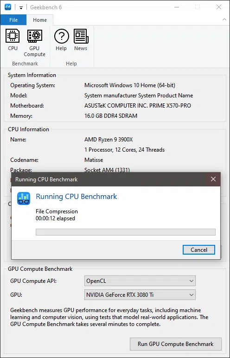
Task: Click the 'File Compression' status text
Action: [x=57, y=211]
